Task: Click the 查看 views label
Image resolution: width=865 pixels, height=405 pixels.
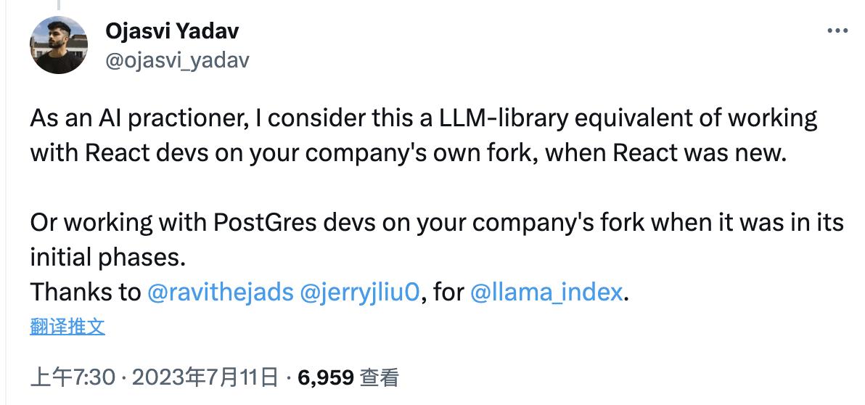Action: click(x=380, y=377)
